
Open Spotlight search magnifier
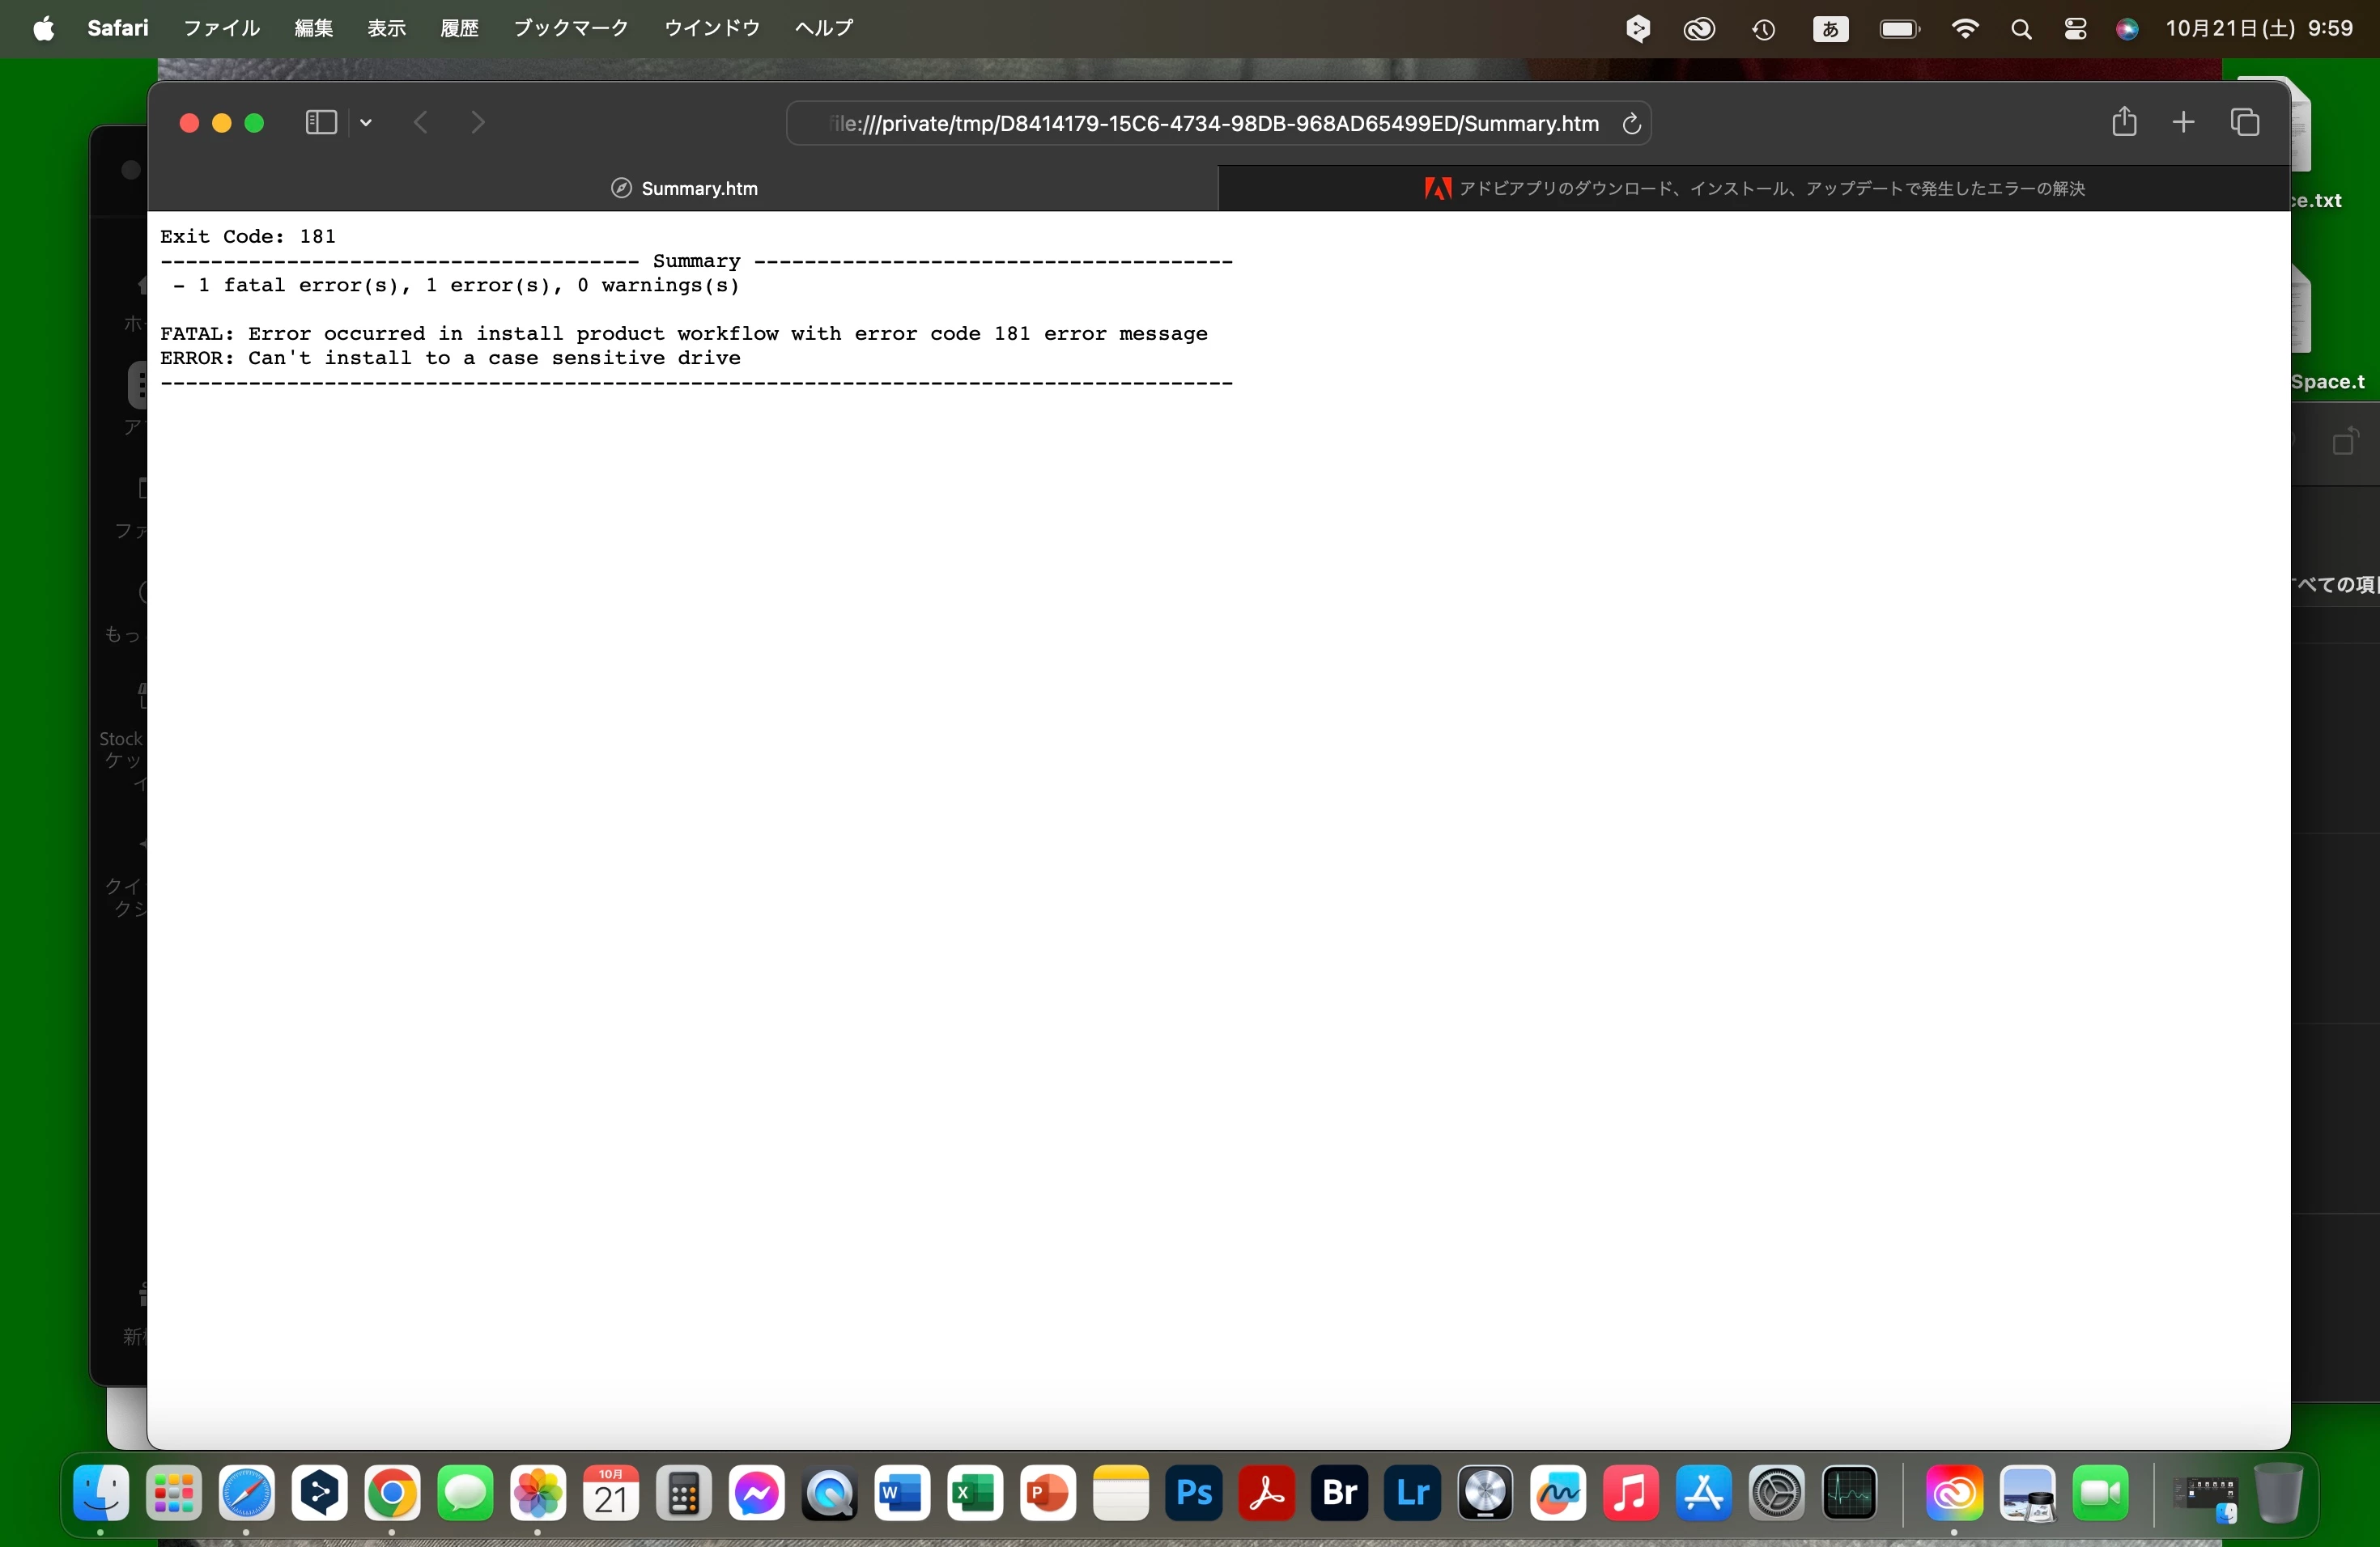[x=2021, y=29]
